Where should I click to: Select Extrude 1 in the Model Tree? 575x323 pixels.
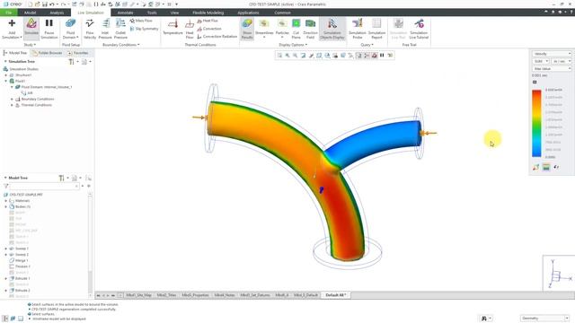[20, 278]
